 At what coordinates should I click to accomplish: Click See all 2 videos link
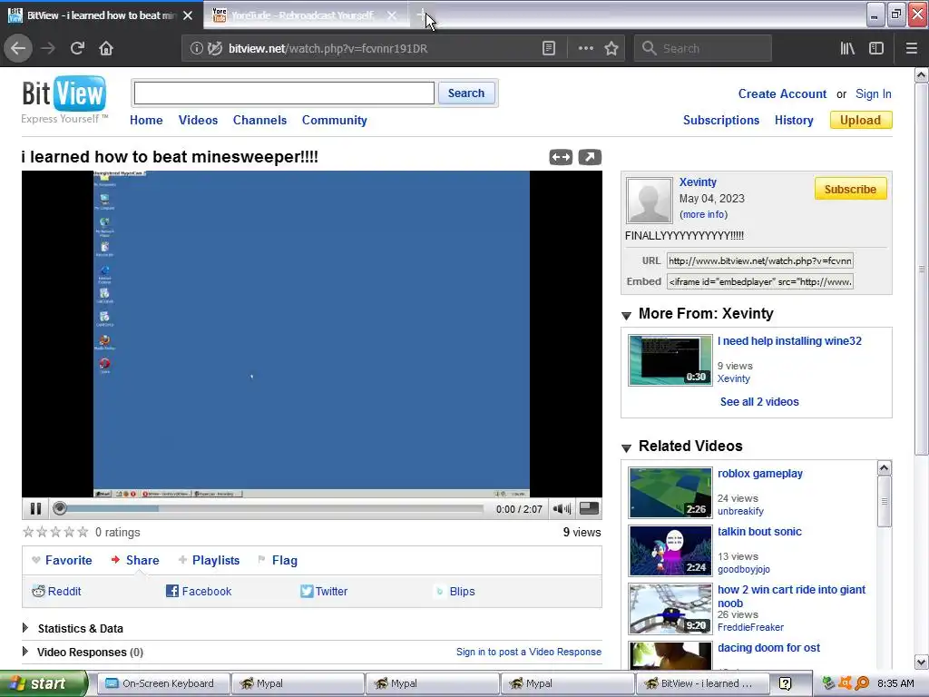click(759, 402)
